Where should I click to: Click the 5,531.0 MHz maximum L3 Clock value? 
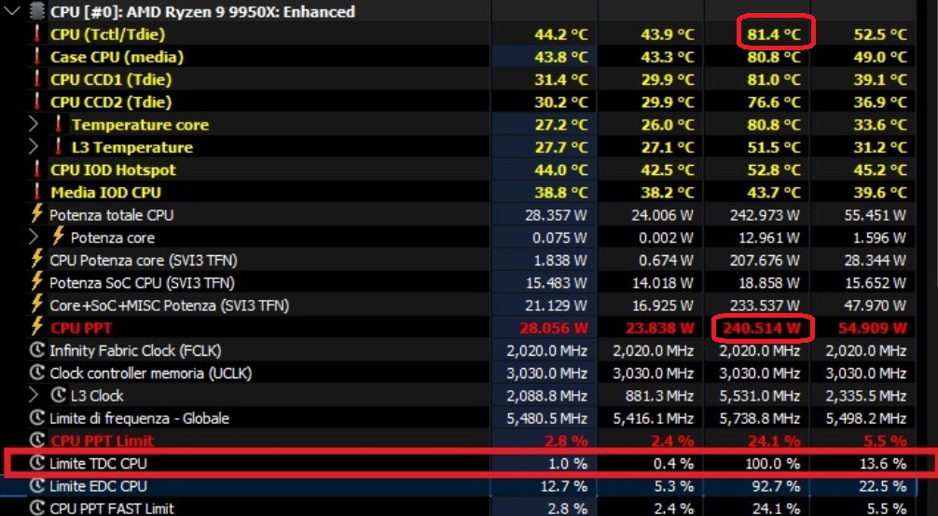[760, 396]
